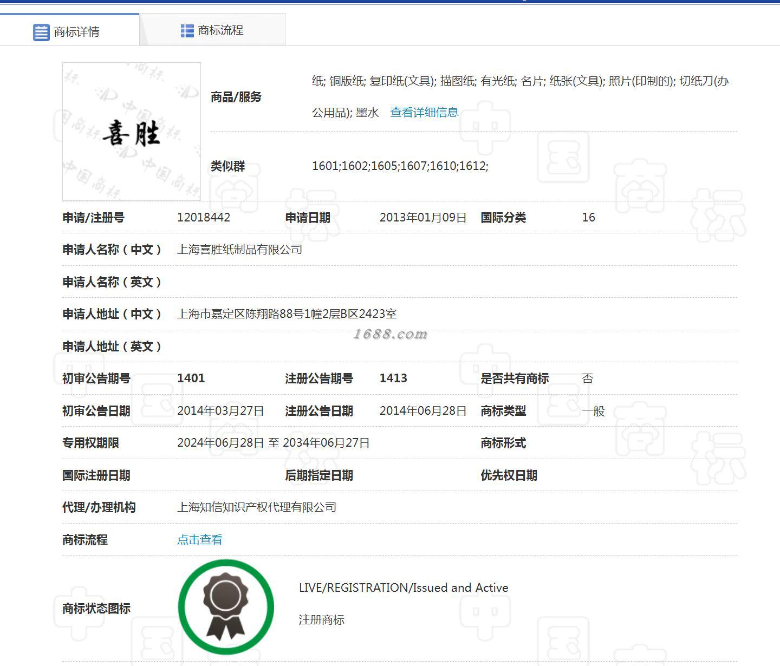Click the 申请日期 label

(x=308, y=218)
